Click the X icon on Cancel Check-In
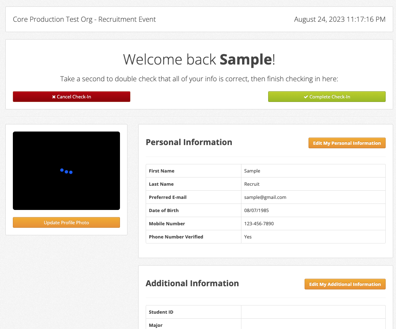This screenshot has width=396, height=329. point(54,97)
